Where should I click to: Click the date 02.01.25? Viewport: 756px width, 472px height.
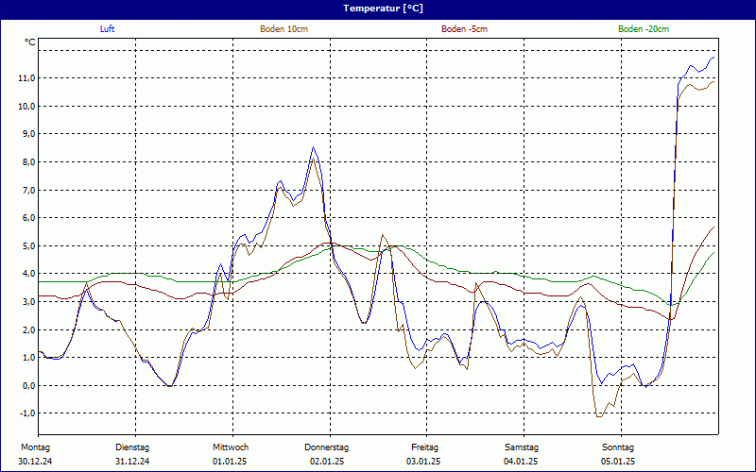coord(327,462)
